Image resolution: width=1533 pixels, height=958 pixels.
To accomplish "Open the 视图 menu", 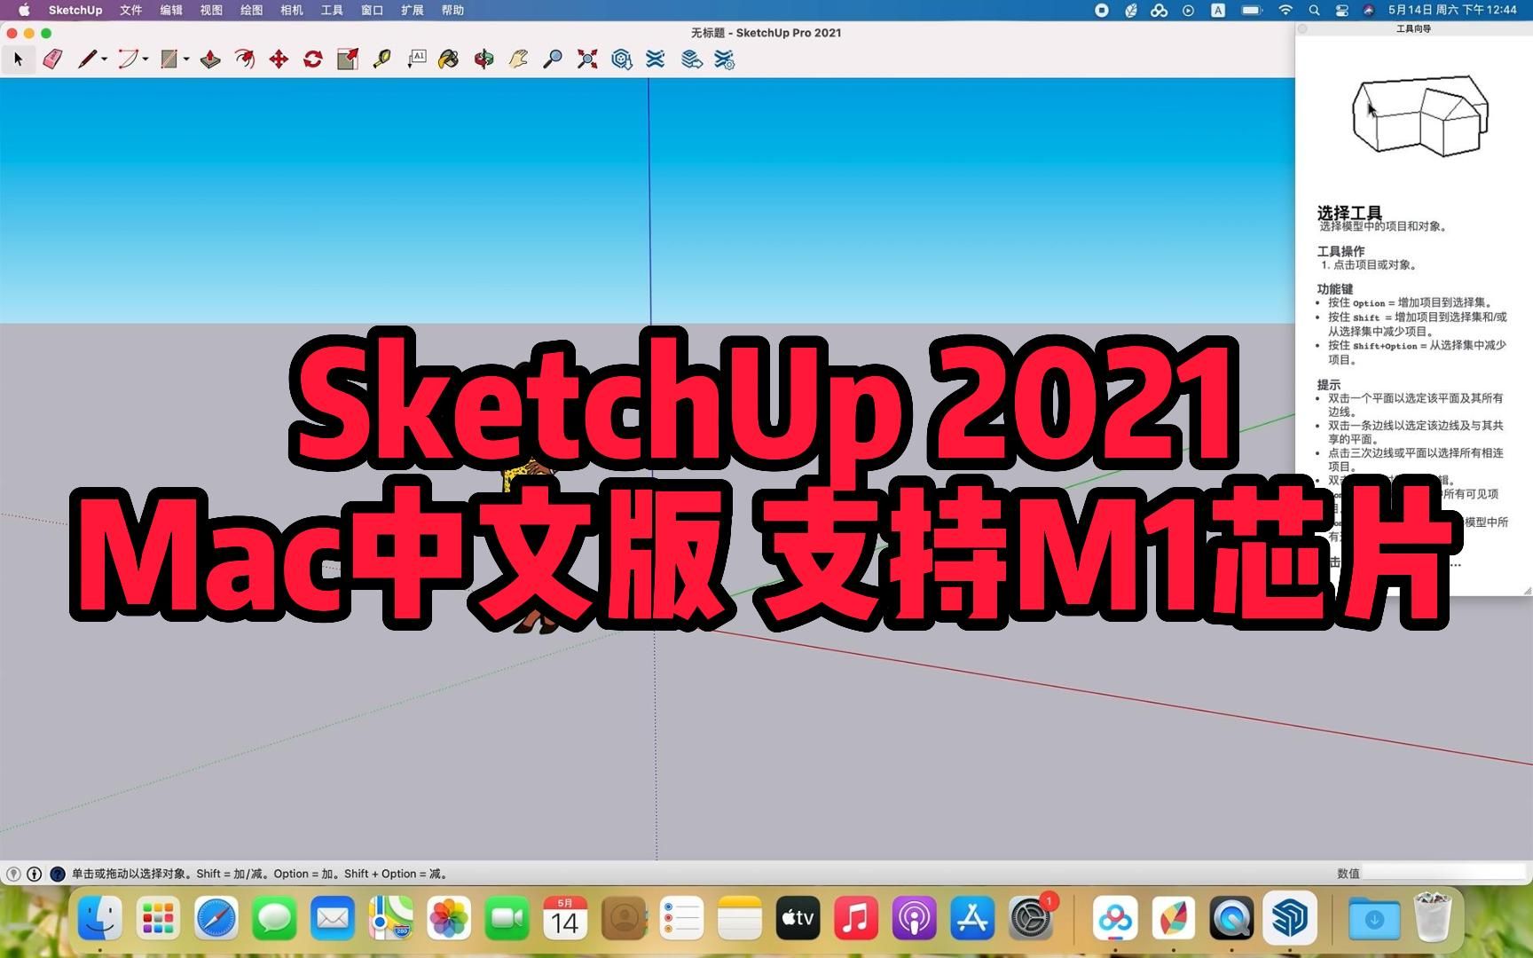I will [211, 10].
